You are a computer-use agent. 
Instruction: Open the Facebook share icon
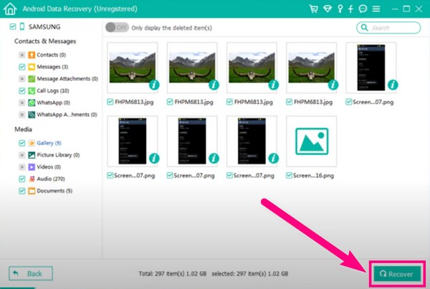[352, 9]
